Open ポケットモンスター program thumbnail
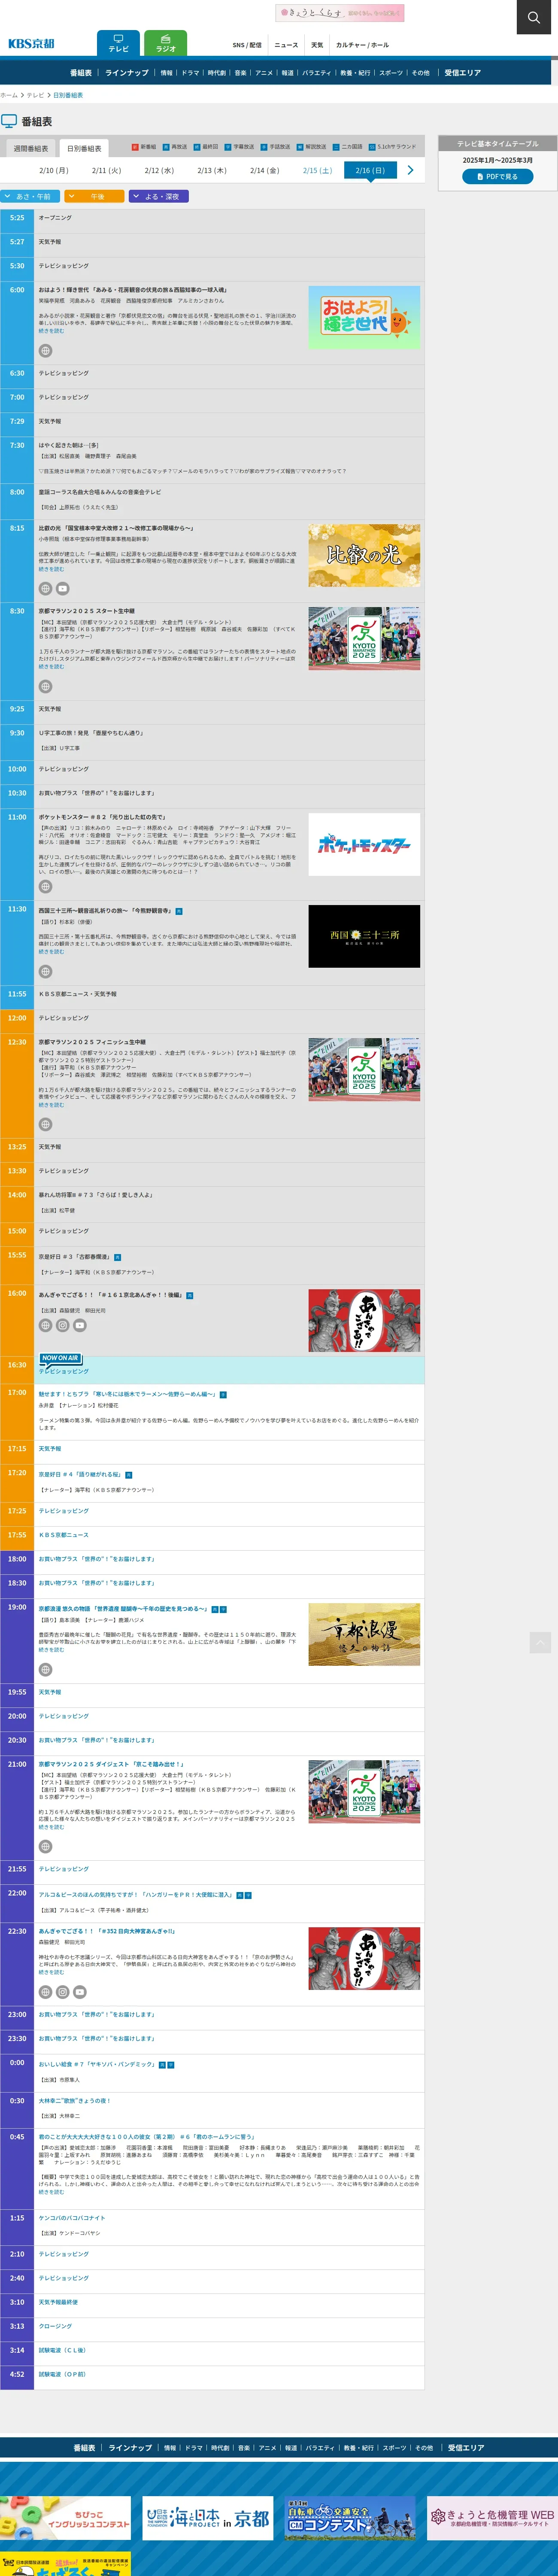Screen dimensions: 558x2576 364,844
